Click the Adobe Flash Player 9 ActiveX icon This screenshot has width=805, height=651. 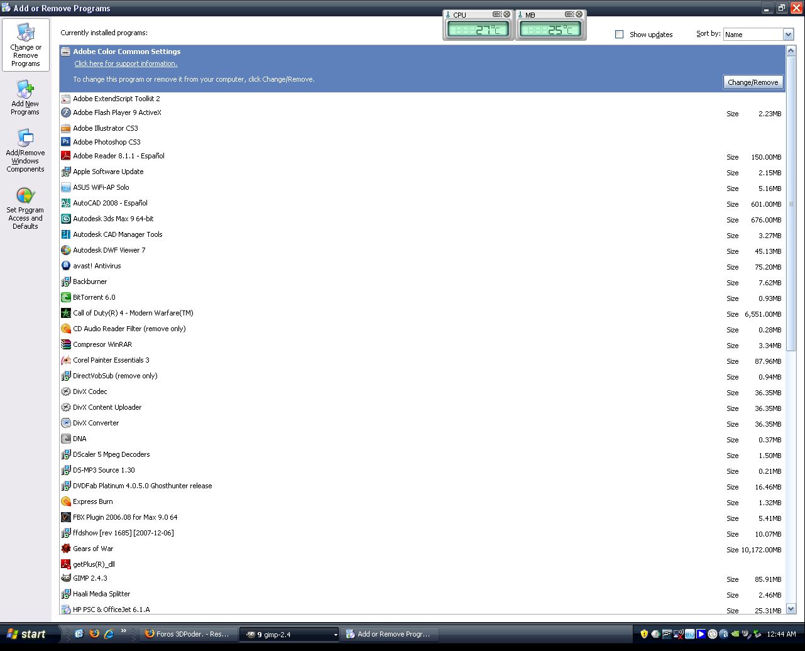pos(66,112)
